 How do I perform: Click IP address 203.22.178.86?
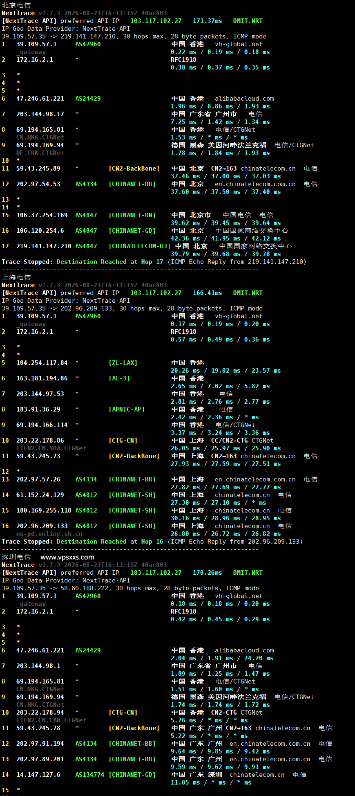[x=40, y=441]
